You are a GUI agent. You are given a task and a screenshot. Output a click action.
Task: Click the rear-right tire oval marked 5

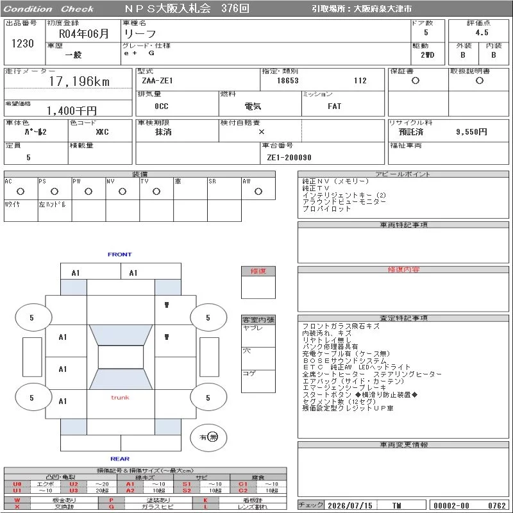(x=208, y=398)
